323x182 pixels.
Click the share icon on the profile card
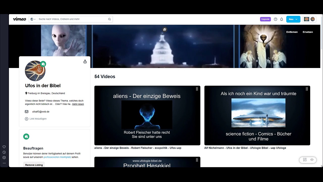[85, 62]
